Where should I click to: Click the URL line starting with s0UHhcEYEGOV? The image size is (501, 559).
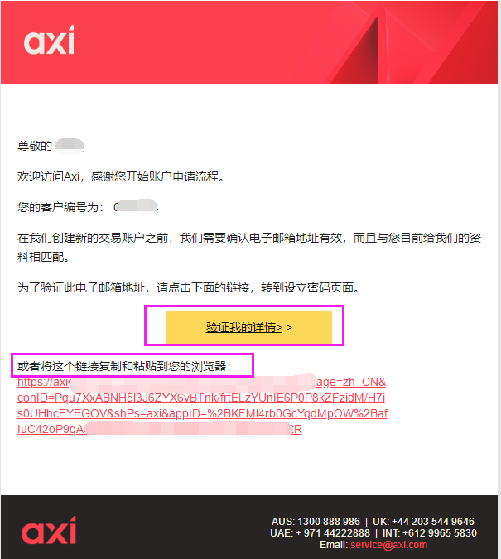[202, 413]
